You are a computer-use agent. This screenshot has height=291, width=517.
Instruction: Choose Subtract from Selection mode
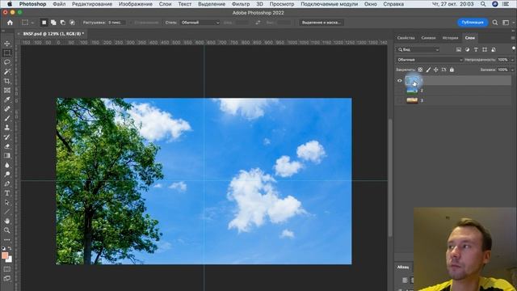[x=63, y=23]
